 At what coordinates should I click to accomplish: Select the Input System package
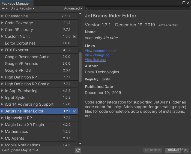point(39,98)
